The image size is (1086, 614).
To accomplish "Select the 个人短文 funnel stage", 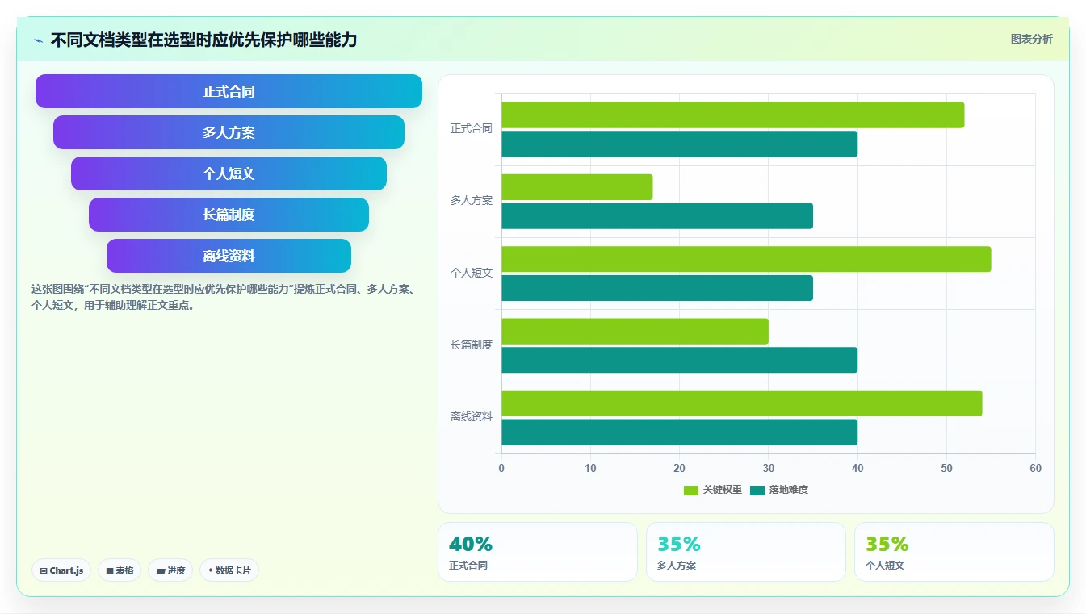I will (229, 173).
